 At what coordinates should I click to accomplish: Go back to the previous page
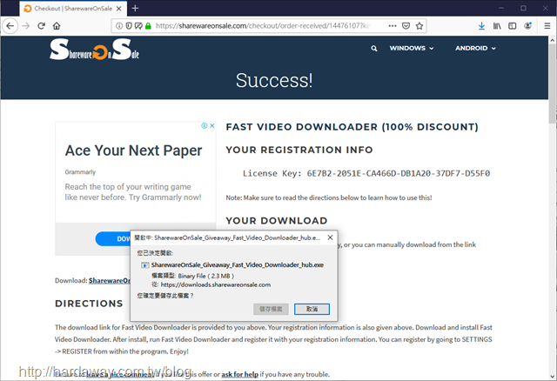pos(10,26)
